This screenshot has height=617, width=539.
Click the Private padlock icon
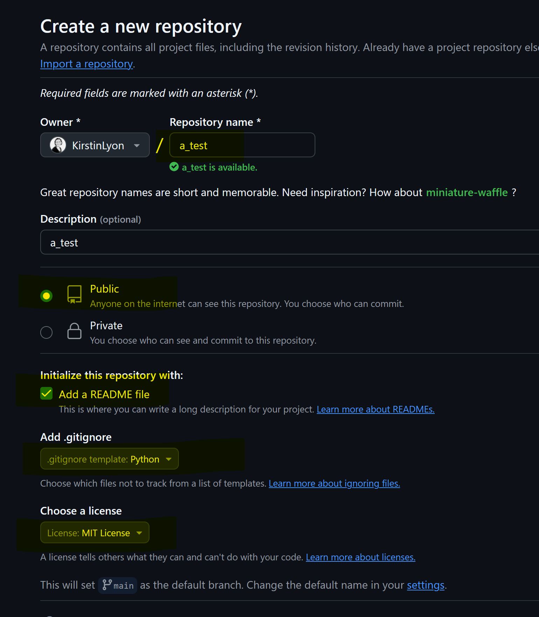pyautogui.click(x=74, y=331)
